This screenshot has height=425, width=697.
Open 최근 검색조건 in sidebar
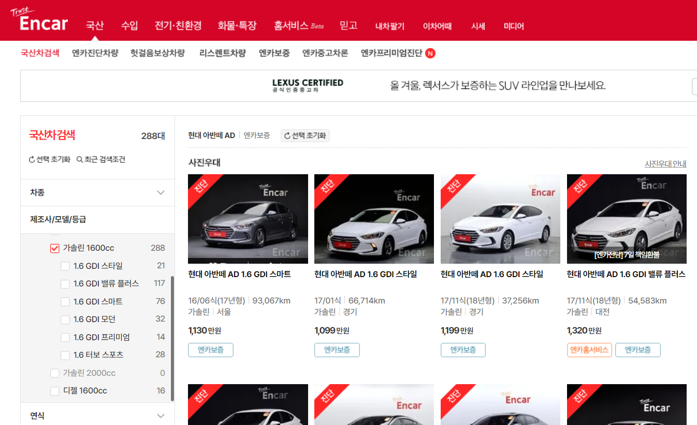[x=101, y=160]
